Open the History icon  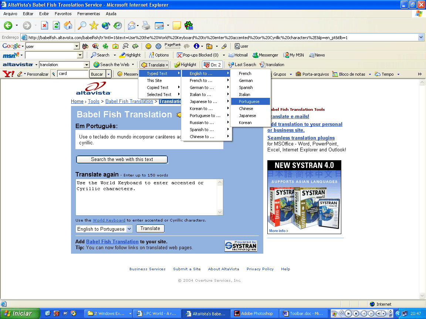[118, 25]
